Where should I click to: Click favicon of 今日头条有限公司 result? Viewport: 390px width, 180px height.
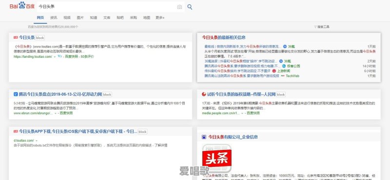(x=204, y=137)
